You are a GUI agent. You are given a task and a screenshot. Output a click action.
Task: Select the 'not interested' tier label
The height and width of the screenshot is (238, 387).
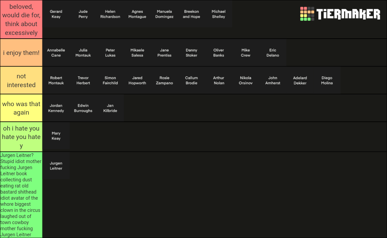tap(21, 80)
